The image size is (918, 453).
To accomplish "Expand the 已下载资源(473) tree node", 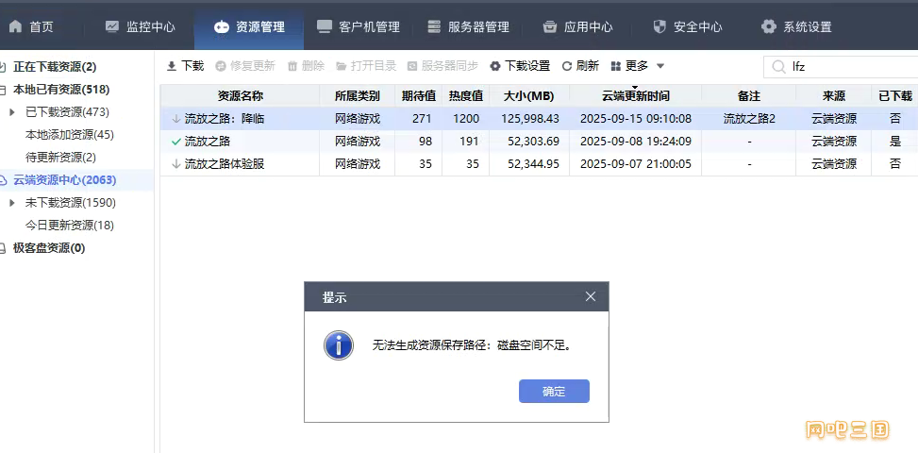I will 11,112.
